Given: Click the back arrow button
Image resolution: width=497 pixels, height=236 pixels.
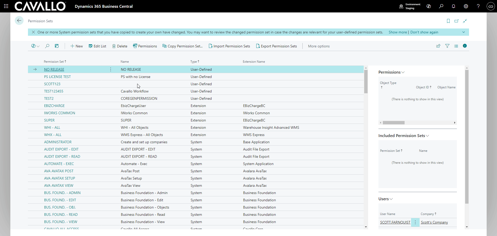Looking at the screenshot, I should click(x=19, y=21).
